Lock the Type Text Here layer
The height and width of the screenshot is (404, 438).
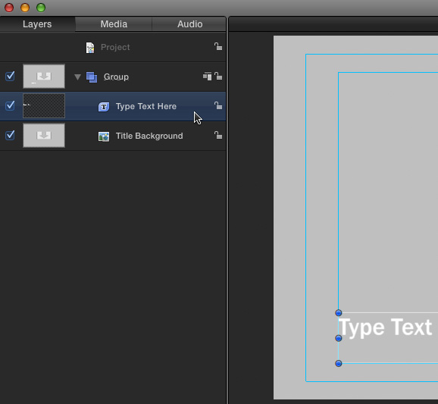tap(218, 105)
